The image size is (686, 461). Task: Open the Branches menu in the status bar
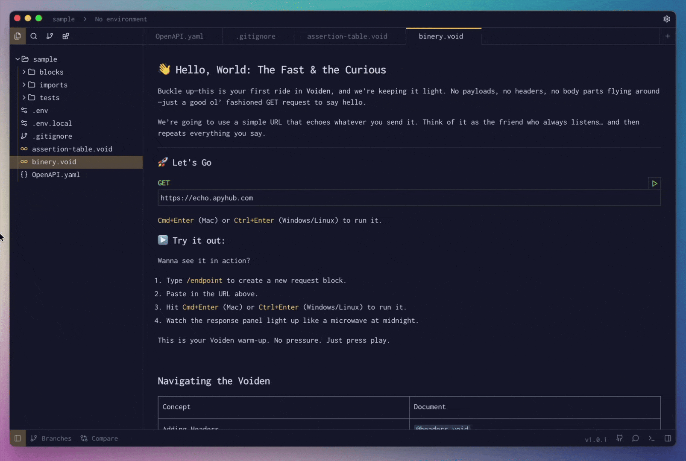point(50,438)
